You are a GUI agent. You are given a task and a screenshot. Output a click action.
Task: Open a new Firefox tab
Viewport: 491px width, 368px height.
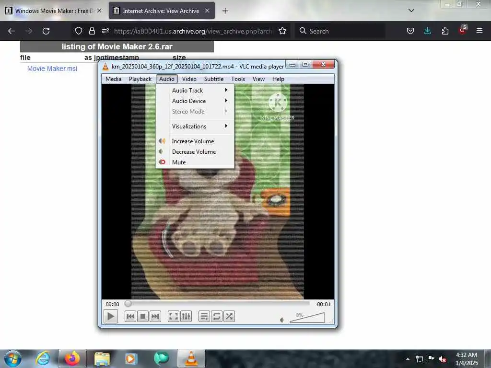(225, 11)
